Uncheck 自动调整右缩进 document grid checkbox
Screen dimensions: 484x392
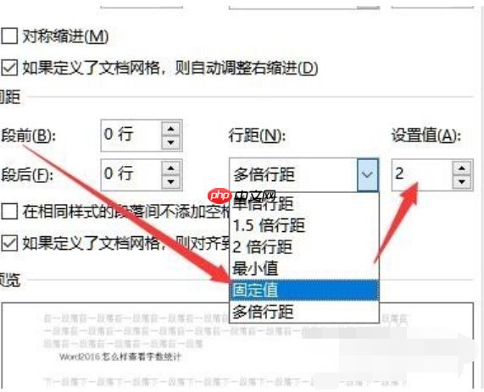9,67
